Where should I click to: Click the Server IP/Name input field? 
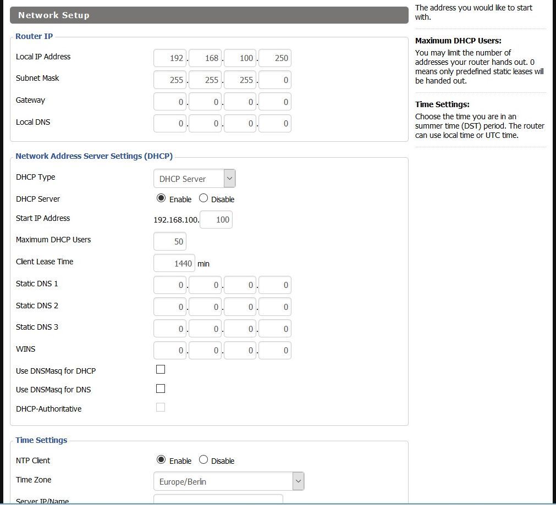tap(218, 500)
